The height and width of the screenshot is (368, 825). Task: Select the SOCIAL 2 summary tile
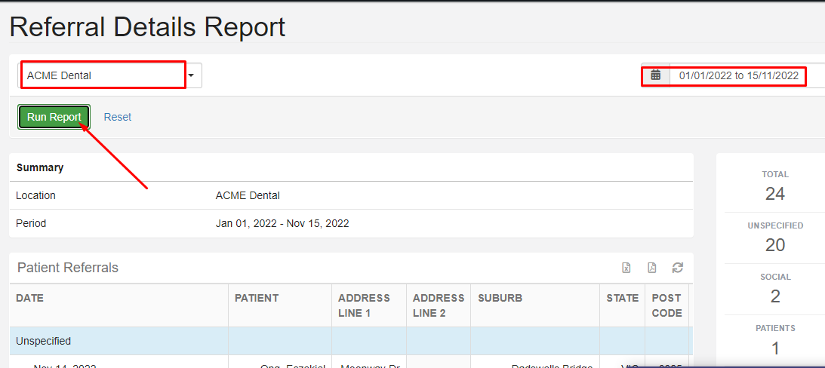(x=775, y=289)
